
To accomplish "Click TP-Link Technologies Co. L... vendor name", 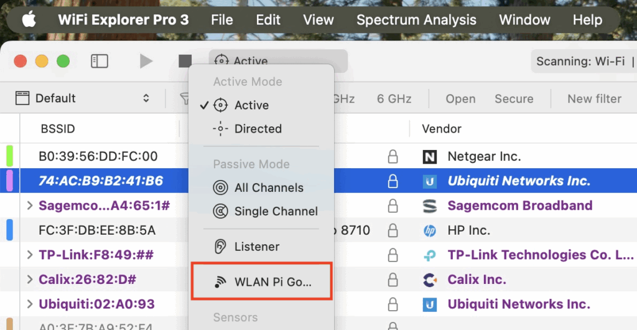I will tap(541, 255).
